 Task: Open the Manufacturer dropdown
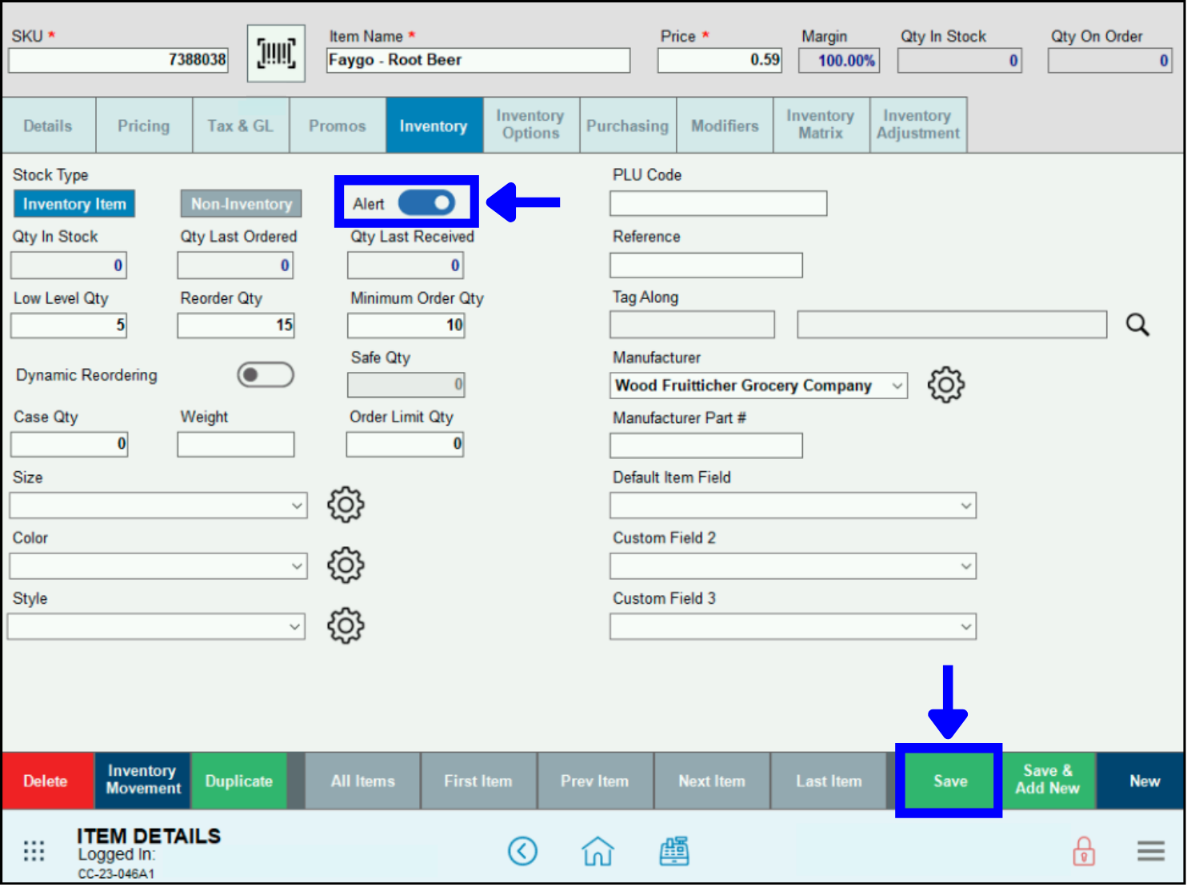coord(895,385)
